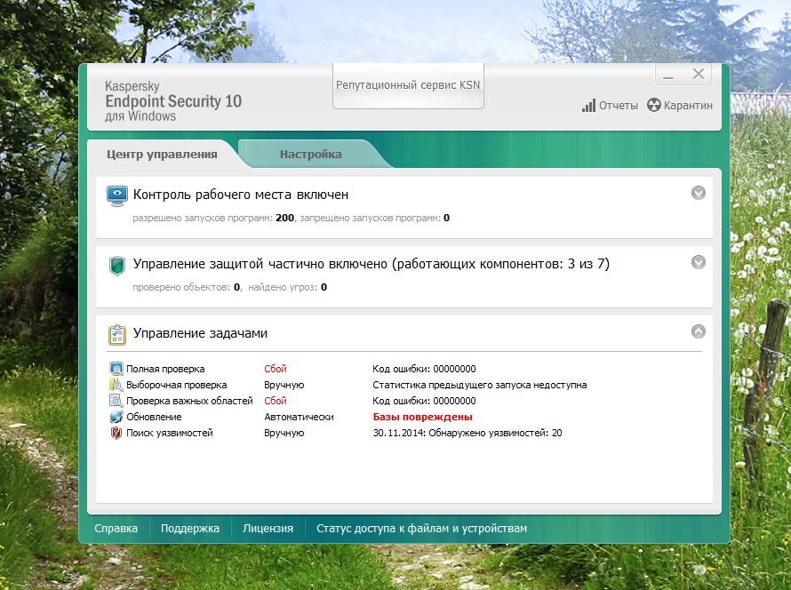Image resolution: width=791 pixels, height=590 pixels.
Task: Click the Сбой status of Полная проверка
Action: 276,369
